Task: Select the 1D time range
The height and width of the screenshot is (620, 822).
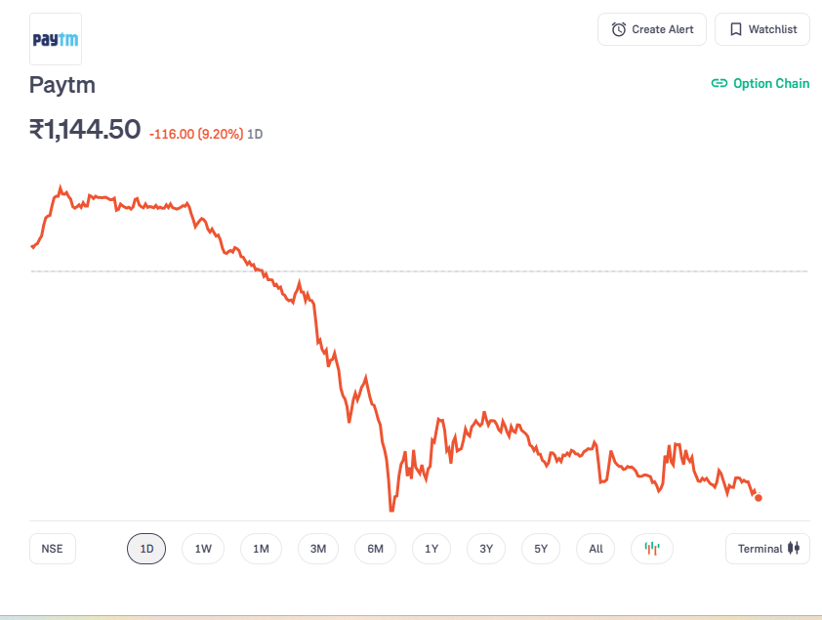Action: pyautogui.click(x=146, y=549)
